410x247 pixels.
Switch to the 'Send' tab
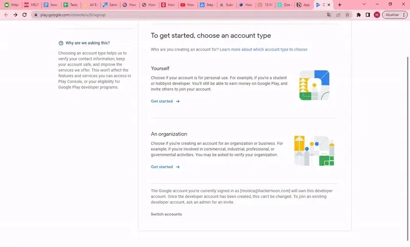coord(110,5)
